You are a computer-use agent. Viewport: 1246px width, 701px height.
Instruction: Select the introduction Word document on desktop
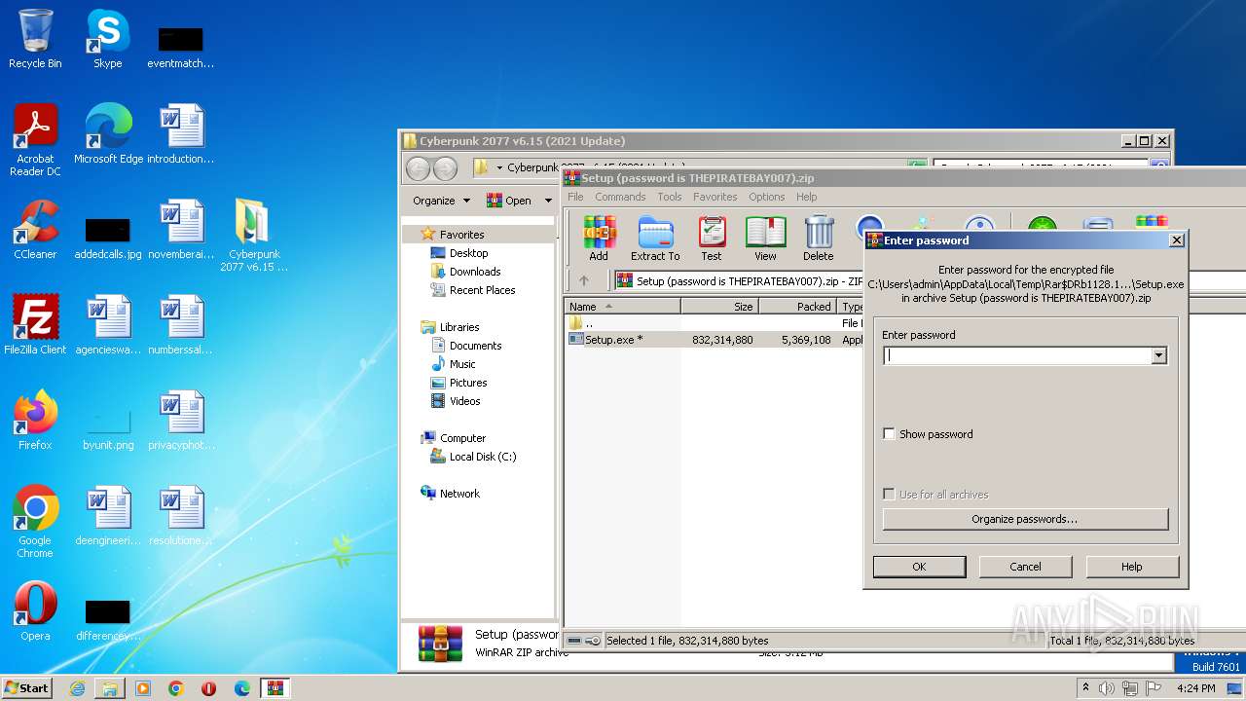[x=181, y=134]
